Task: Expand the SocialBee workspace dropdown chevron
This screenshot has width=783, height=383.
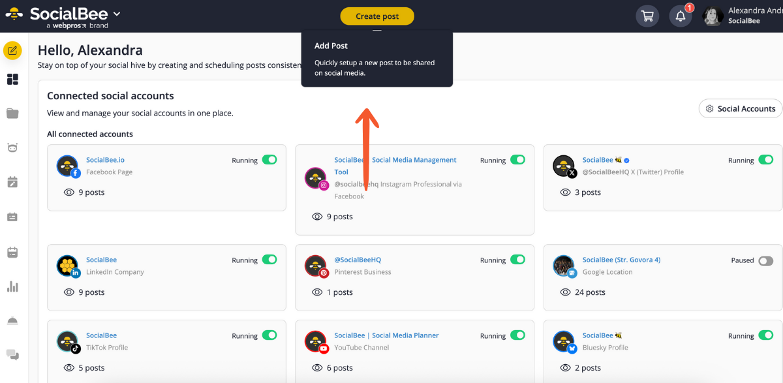Action: 117,14
